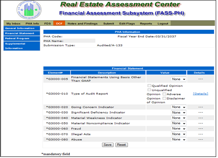Select Financial Statement in the sidebar
The width and height of the screenshot is (218, 158).
(x=22, y=33)
